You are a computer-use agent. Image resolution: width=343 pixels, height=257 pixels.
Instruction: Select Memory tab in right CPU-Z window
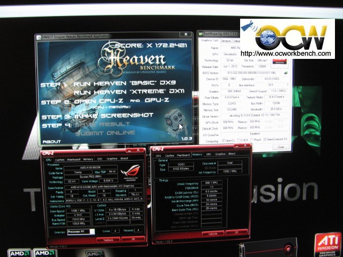tap(197, 155)
